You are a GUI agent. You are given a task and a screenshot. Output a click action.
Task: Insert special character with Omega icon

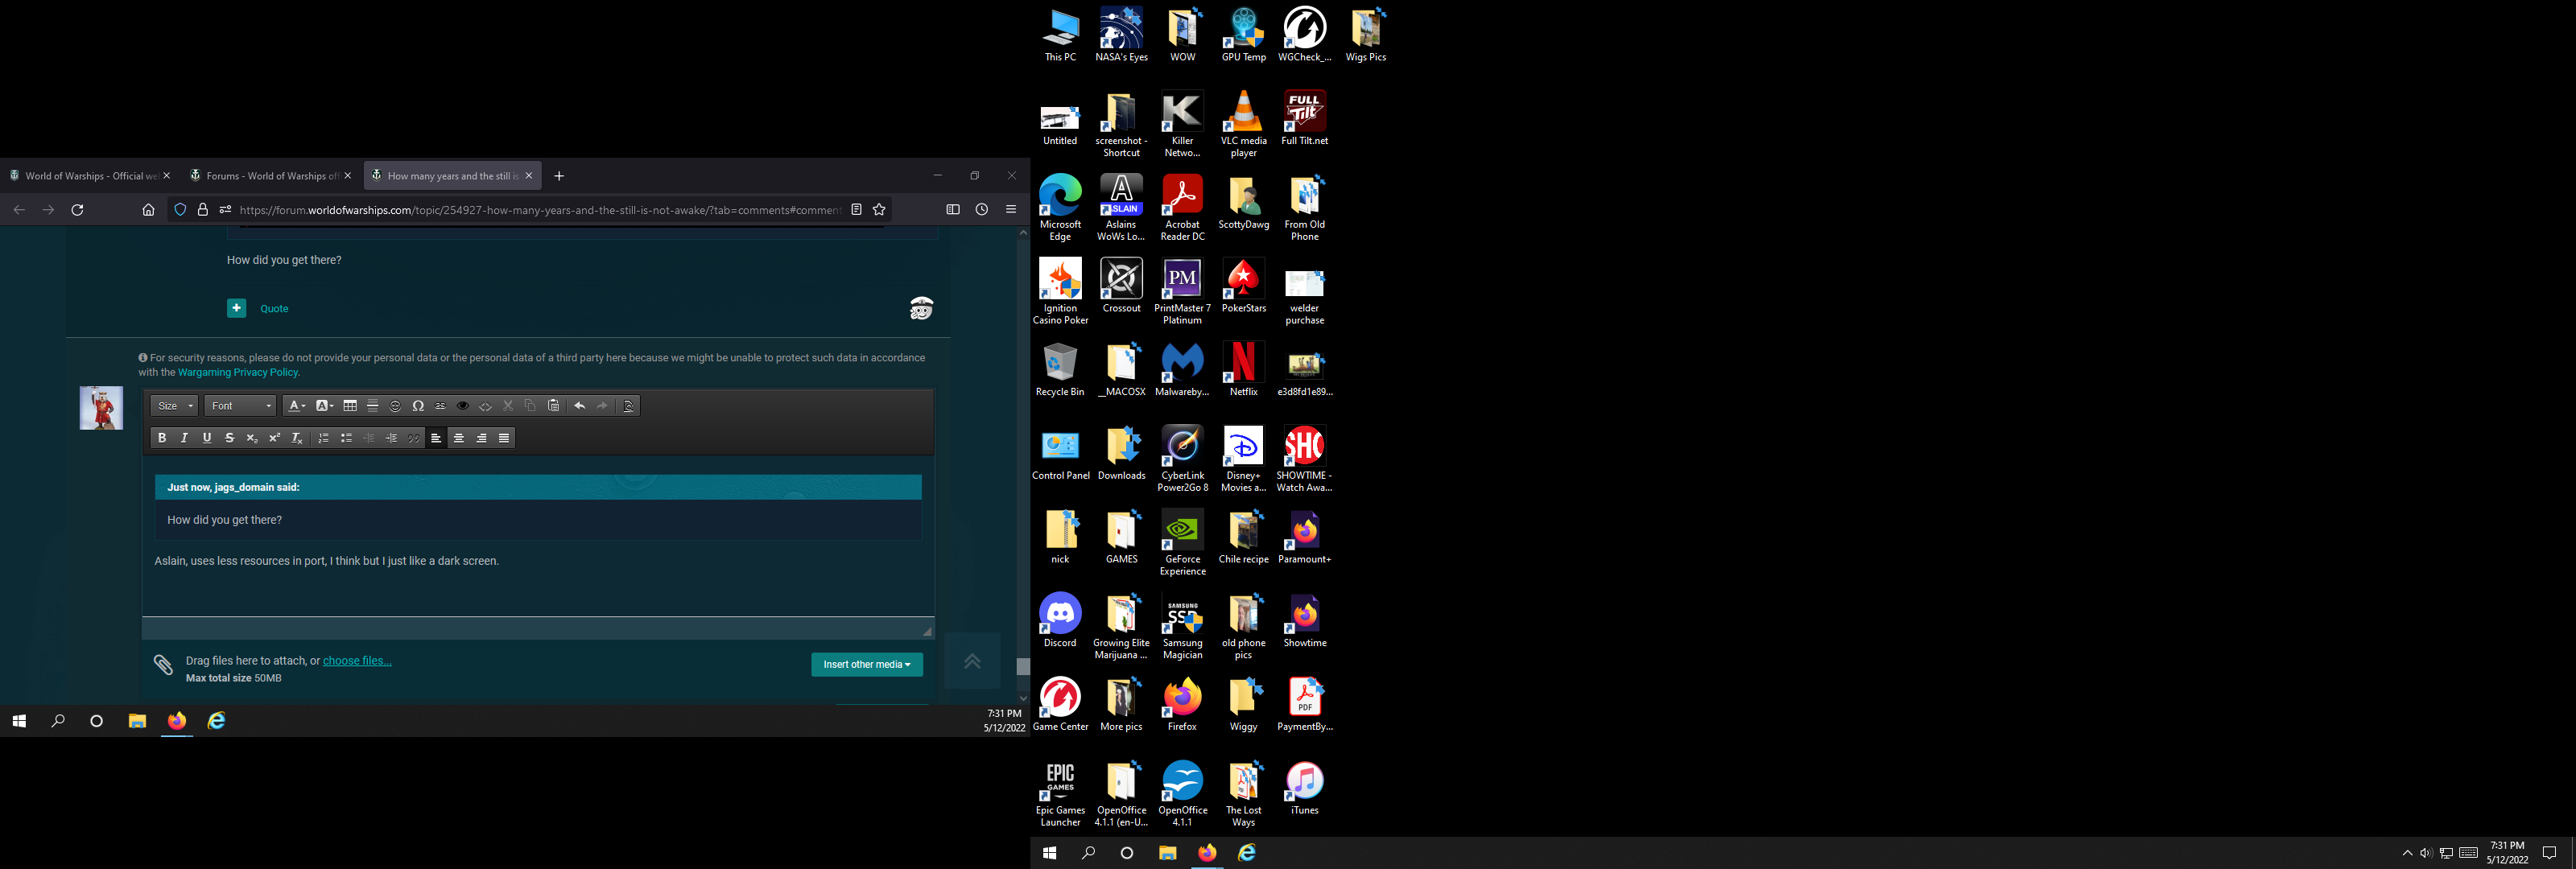pyautogui.click(x=418, y=406)
